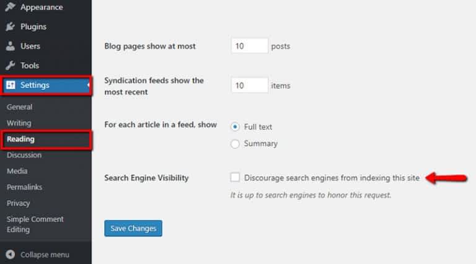Viewport: 476px width, 264px height.
Task: Click the Settings sliders icon
Action: click(11, 85)
